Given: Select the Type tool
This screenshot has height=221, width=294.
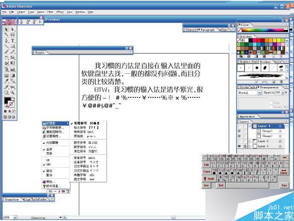Looking at the screenshot, I should tap(12, 41).
